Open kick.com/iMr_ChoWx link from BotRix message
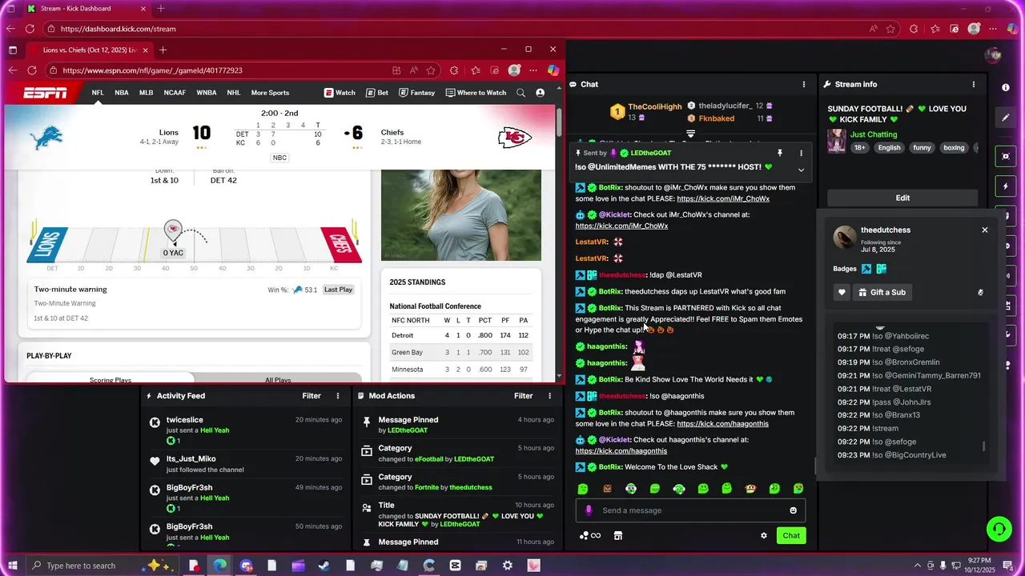The image size is (1025, 576). click(723, 198)
